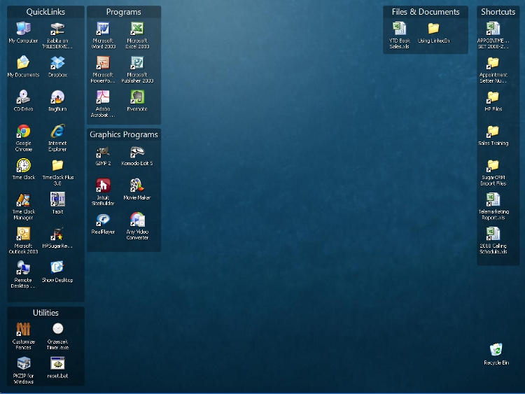Select the Telemarketing Report.xls file
This screenshot has width=525, height=394.
click(493, 200)
